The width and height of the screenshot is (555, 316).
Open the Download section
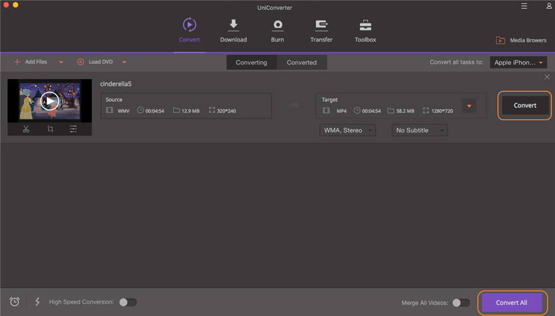pyautogui.click(x=233, y=31)
